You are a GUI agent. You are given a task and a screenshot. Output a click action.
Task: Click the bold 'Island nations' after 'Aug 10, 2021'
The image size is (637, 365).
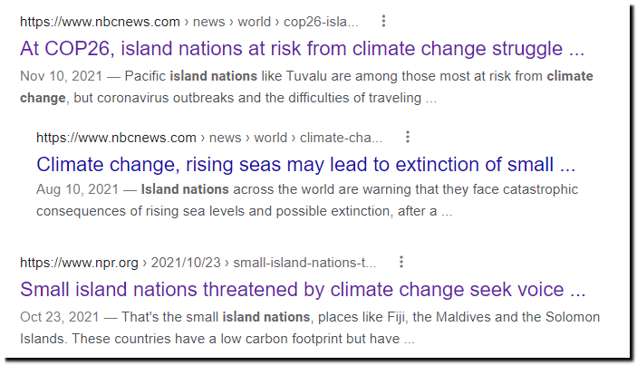185,189
